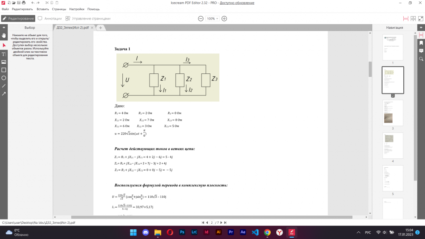Zoom out with the minus icon
Screen dimensions: 425x239
pos(201,18)
